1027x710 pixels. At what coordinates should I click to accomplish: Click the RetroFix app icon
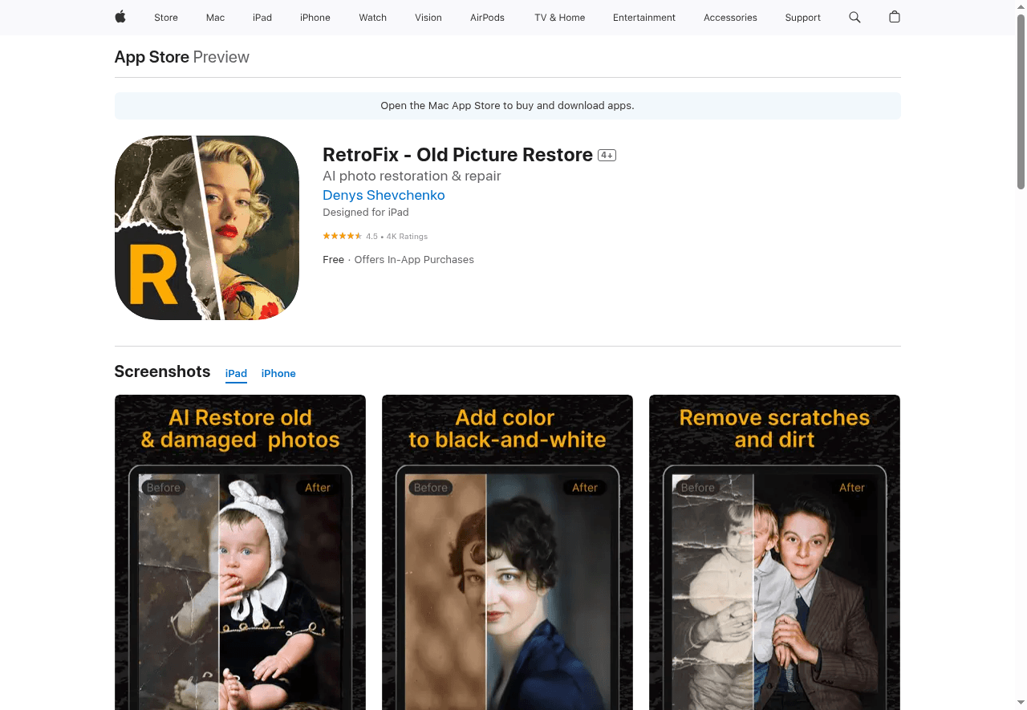206,227
